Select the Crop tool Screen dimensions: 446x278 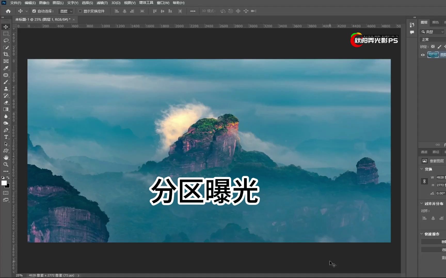[6, 54]
